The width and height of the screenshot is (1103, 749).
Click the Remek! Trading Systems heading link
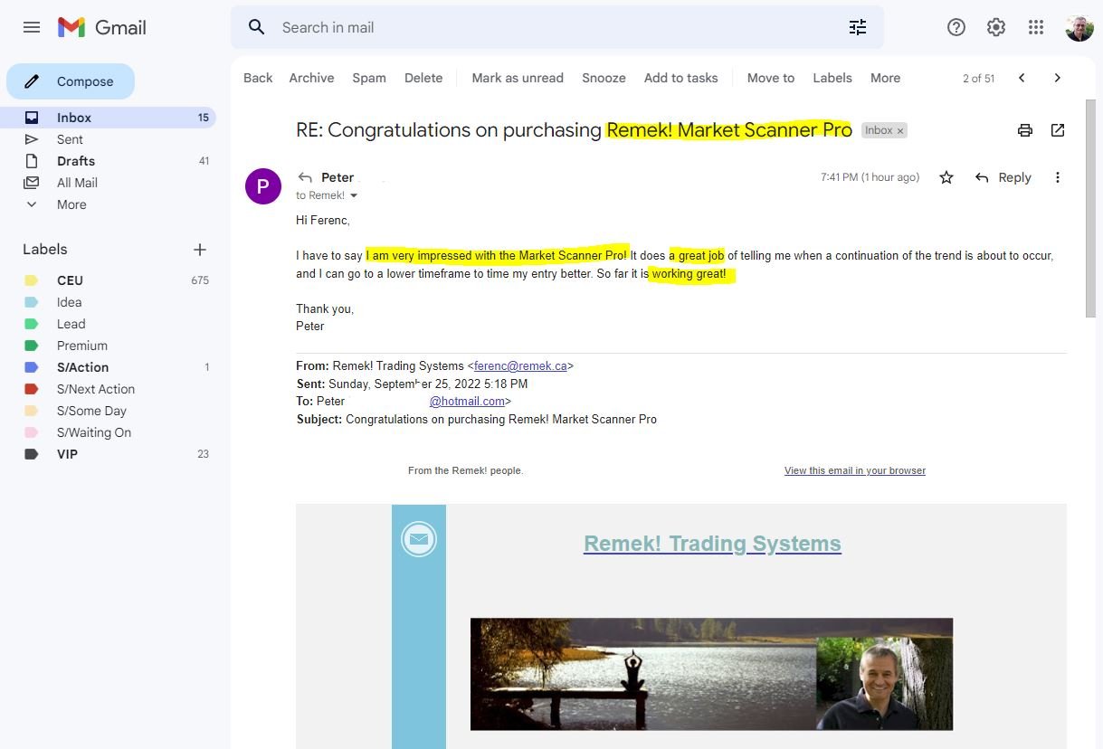point(712,544)
